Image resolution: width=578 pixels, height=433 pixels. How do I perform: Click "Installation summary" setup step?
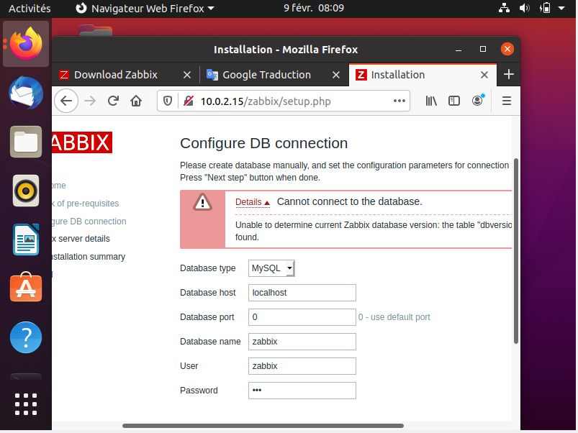coord(89,257)
